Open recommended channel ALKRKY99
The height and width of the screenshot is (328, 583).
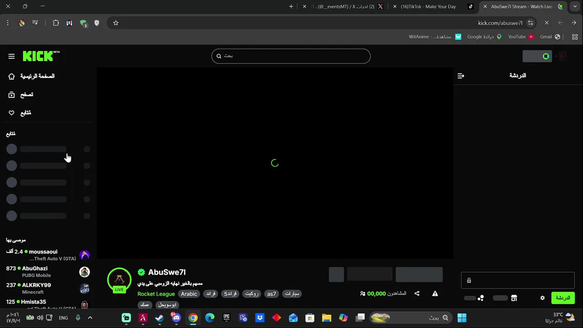48,288
